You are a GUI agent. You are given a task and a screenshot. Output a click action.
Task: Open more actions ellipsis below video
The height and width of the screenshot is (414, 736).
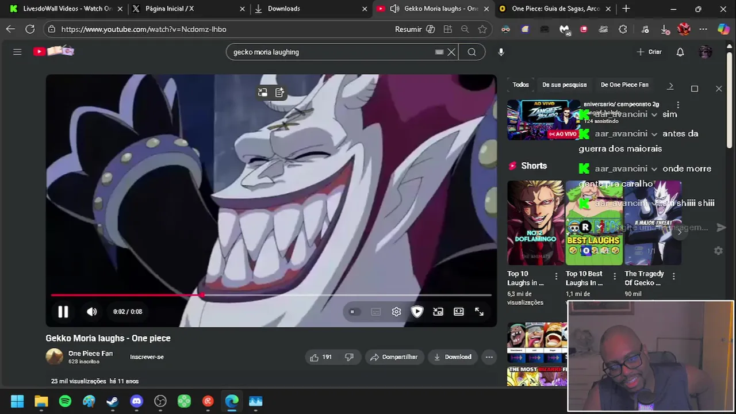pos(489,357)
